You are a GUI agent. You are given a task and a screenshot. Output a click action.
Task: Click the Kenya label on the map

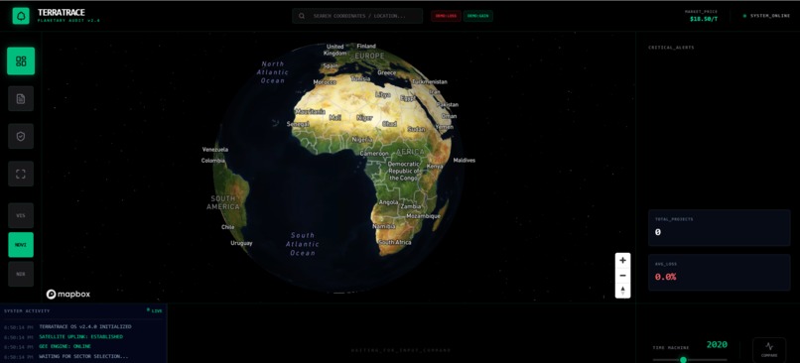click(435, 167)
